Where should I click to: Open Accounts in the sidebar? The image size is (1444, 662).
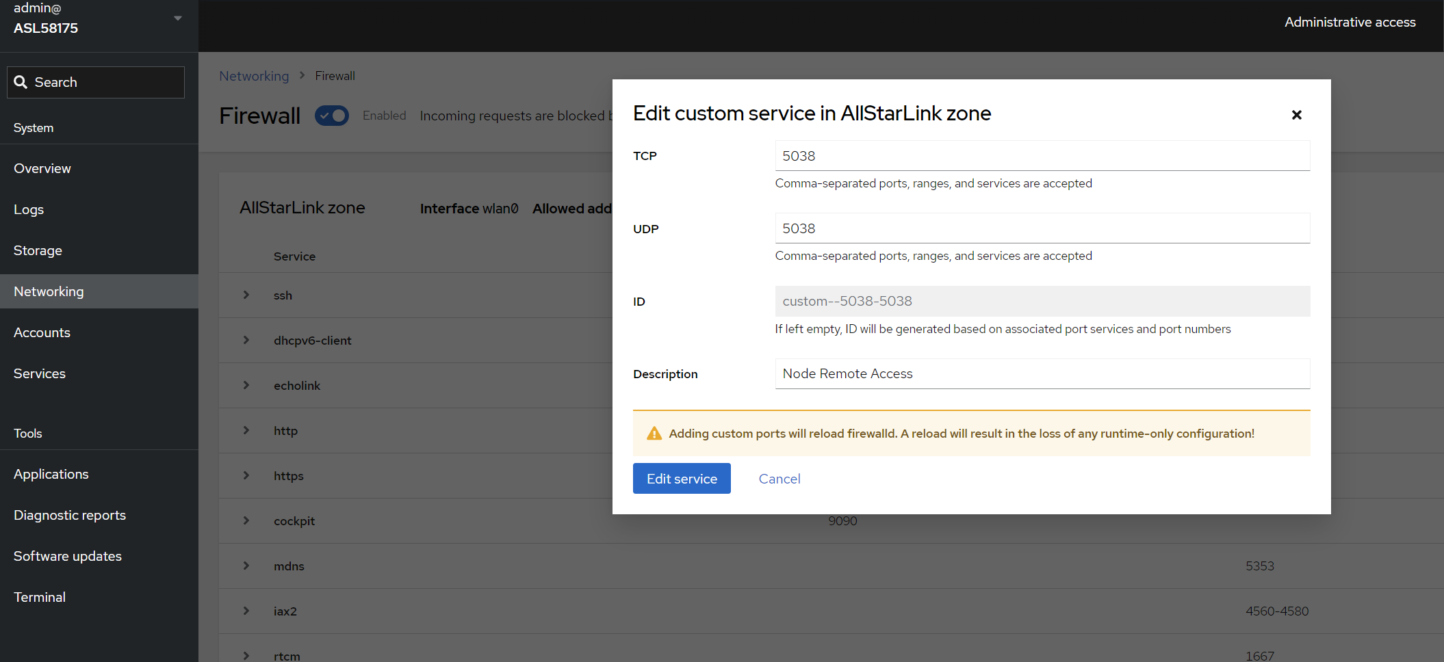[99, 332]
